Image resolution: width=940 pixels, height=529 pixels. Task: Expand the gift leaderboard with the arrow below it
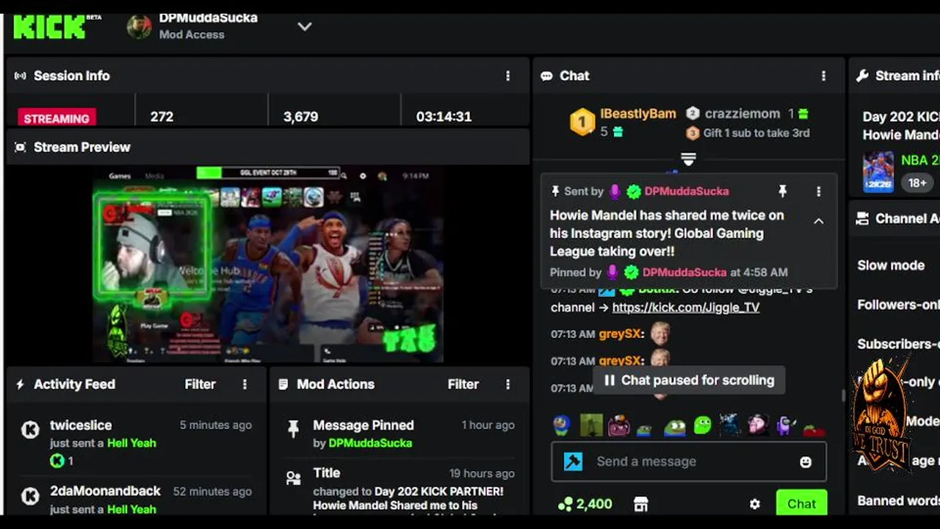coord(688,159)
